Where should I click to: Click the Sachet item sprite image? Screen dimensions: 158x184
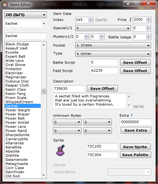(x=60, y=150)
